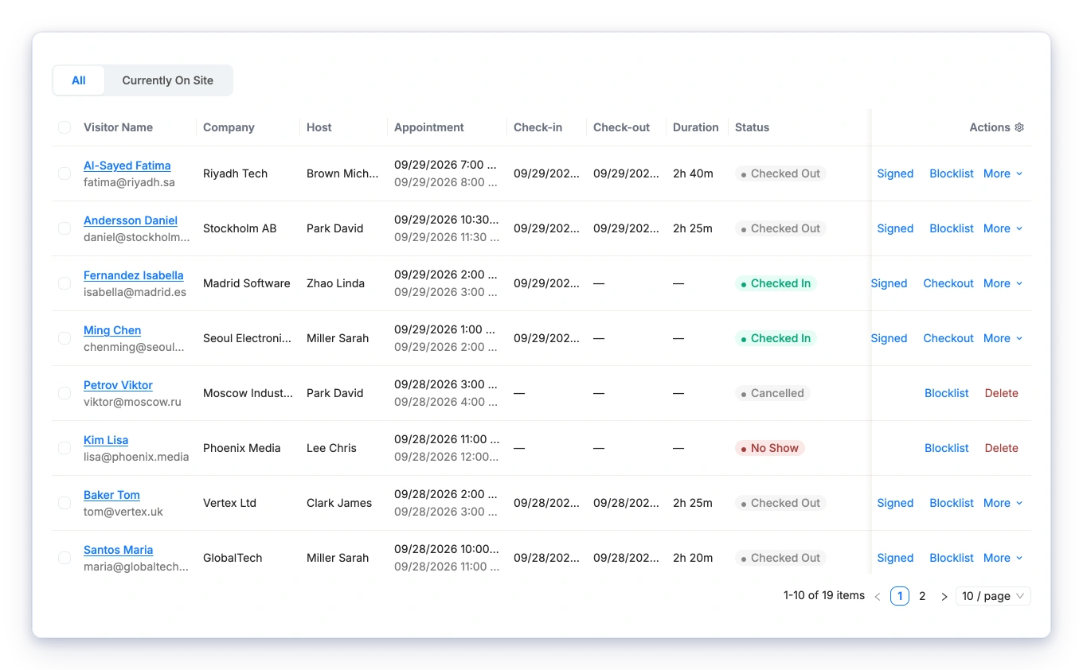Click Checked In badge for Fernandez Isabella
Image resolution: width=1083 pixels, height=670 pixels.
coord(776,283)
